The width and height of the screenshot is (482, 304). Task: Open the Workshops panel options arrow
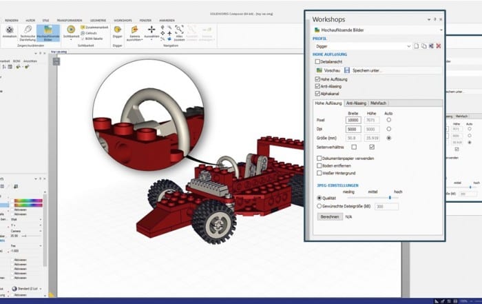click(429, 19)
